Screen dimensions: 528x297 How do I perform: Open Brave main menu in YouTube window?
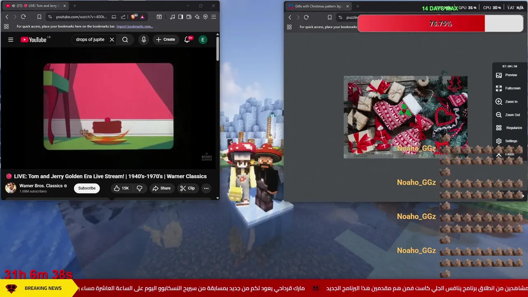click(x=214, y=17)
